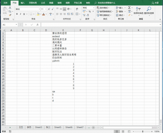Open the 条件格式 dropdown
163x133 pixels.
coord(104,8)
